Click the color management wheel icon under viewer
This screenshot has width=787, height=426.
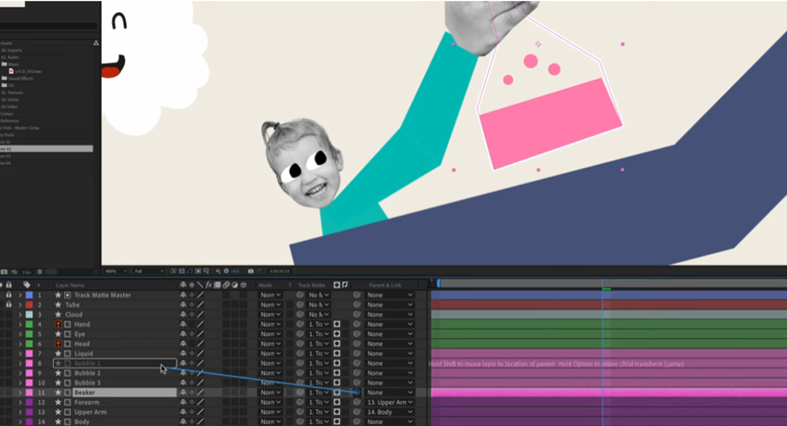(x=218, y=271)
